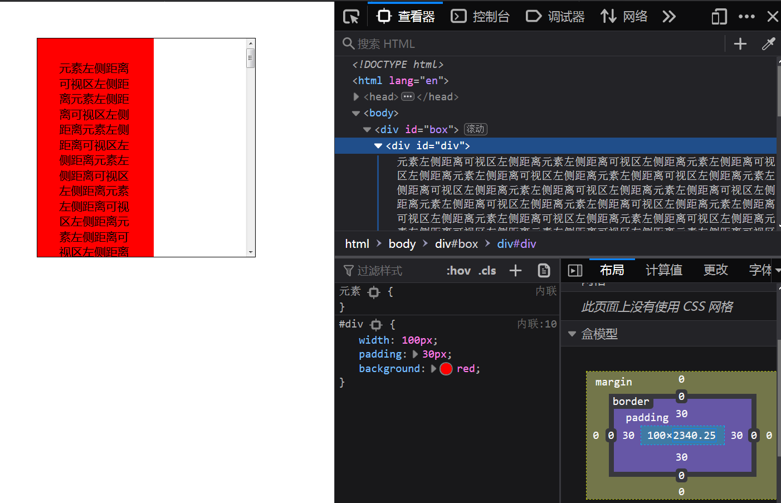The image size is (781, 503).
Task: Click the content size 100×2340.25
Action: [682, 436]
